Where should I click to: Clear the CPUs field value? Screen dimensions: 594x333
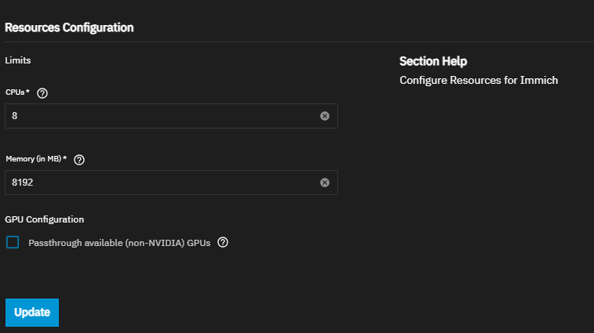tap(325, 116)
